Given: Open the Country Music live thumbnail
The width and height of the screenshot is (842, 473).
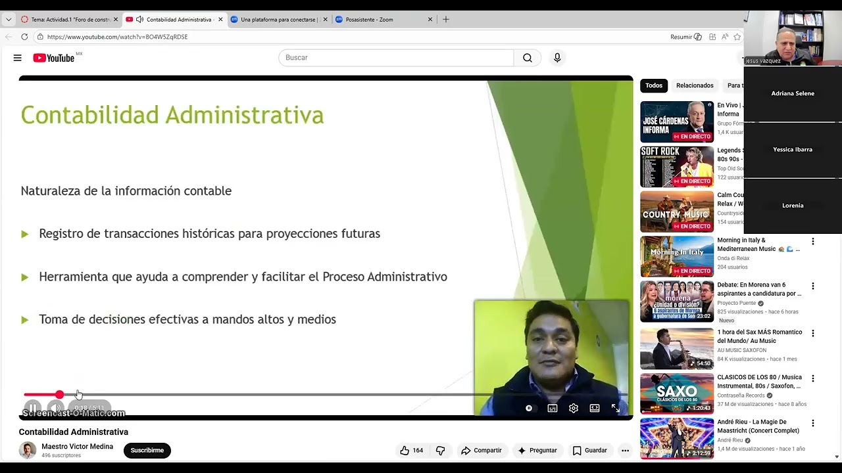Looking at the screenshot, I should coord(677,212).
